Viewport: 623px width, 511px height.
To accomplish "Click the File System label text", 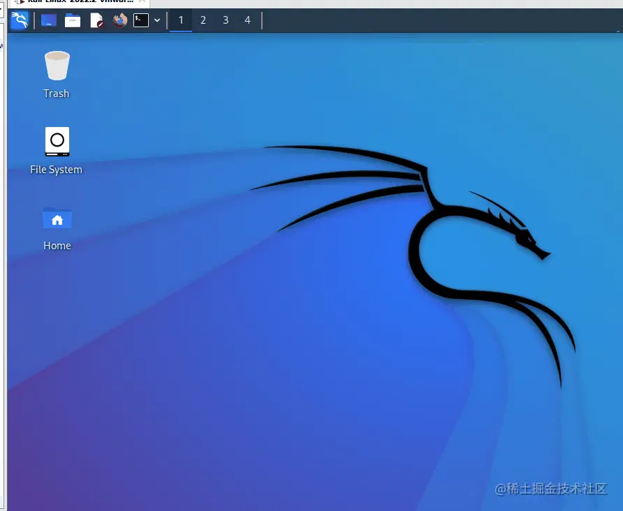I will (57, 170).
